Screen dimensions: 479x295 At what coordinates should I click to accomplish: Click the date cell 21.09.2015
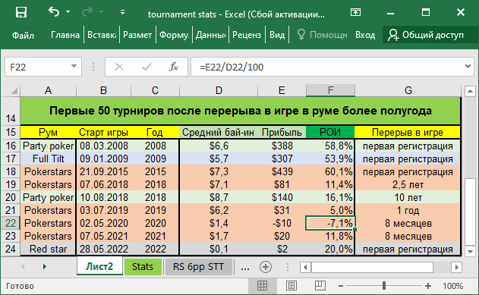[104, 171]
